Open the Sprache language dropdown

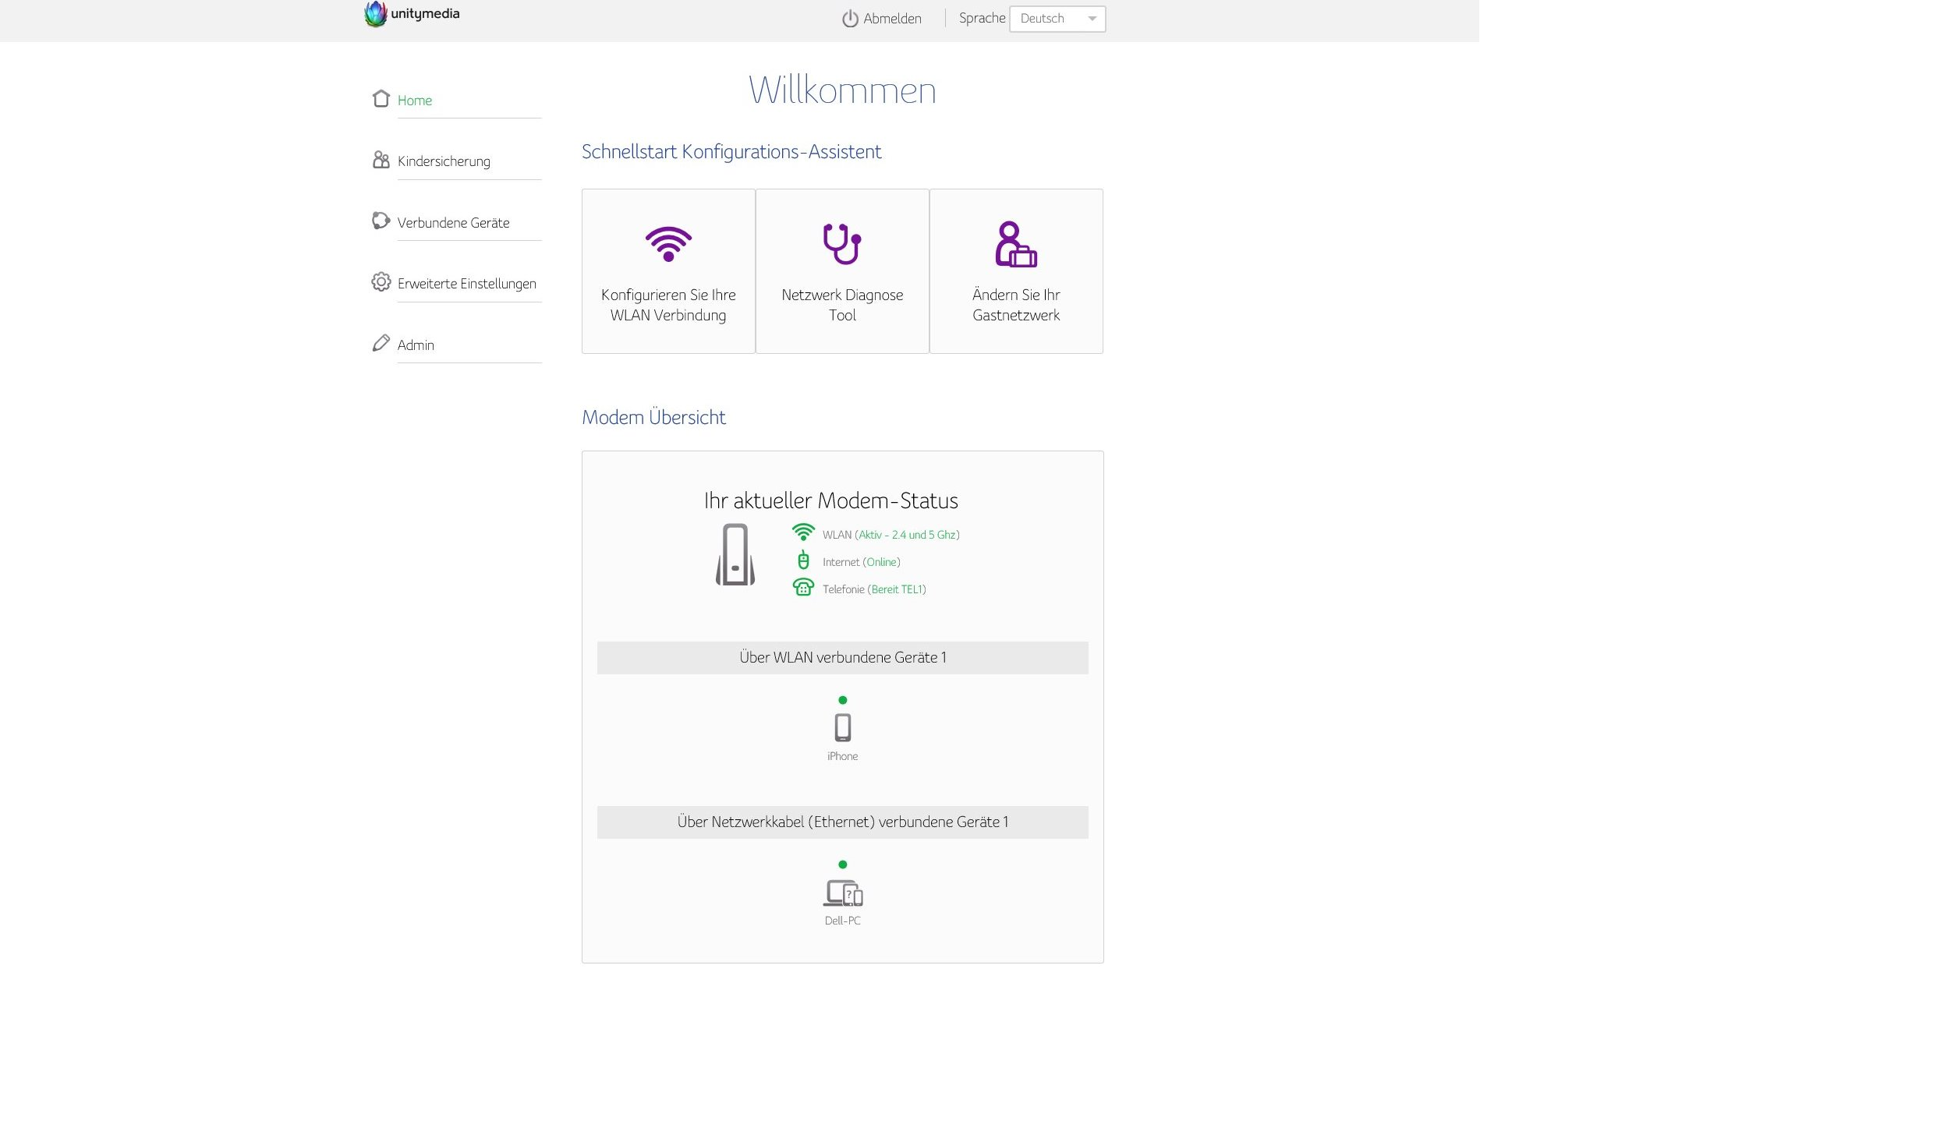click(x=1057, y=19)
